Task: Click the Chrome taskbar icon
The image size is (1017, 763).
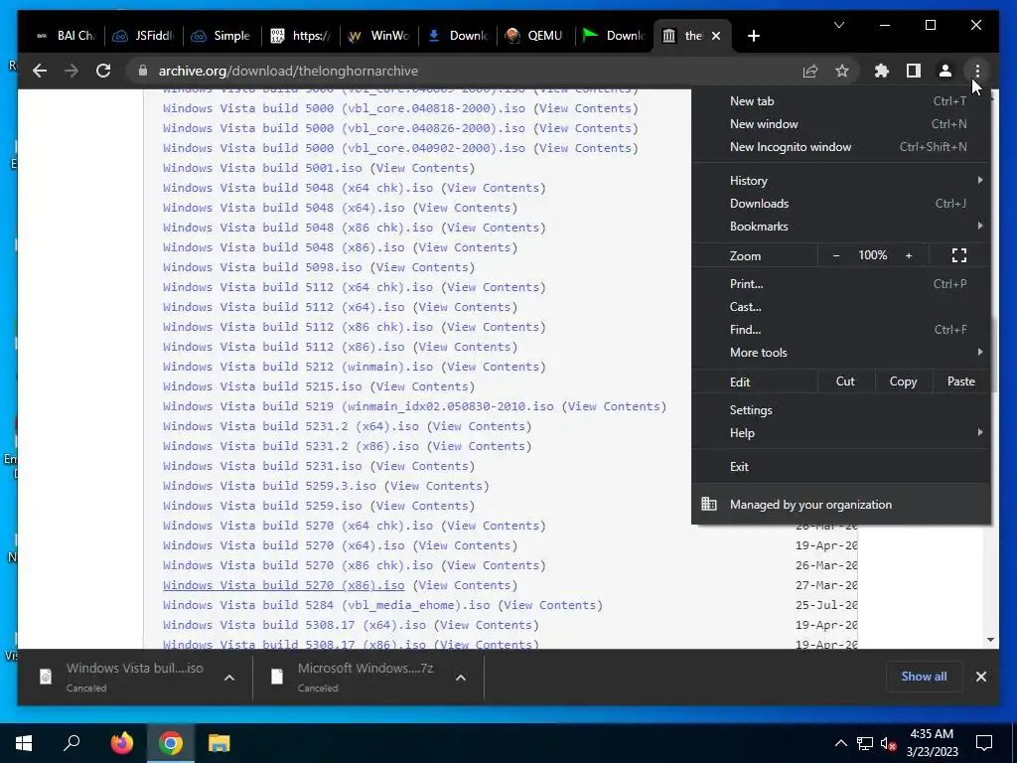Action: coord(170,743)
